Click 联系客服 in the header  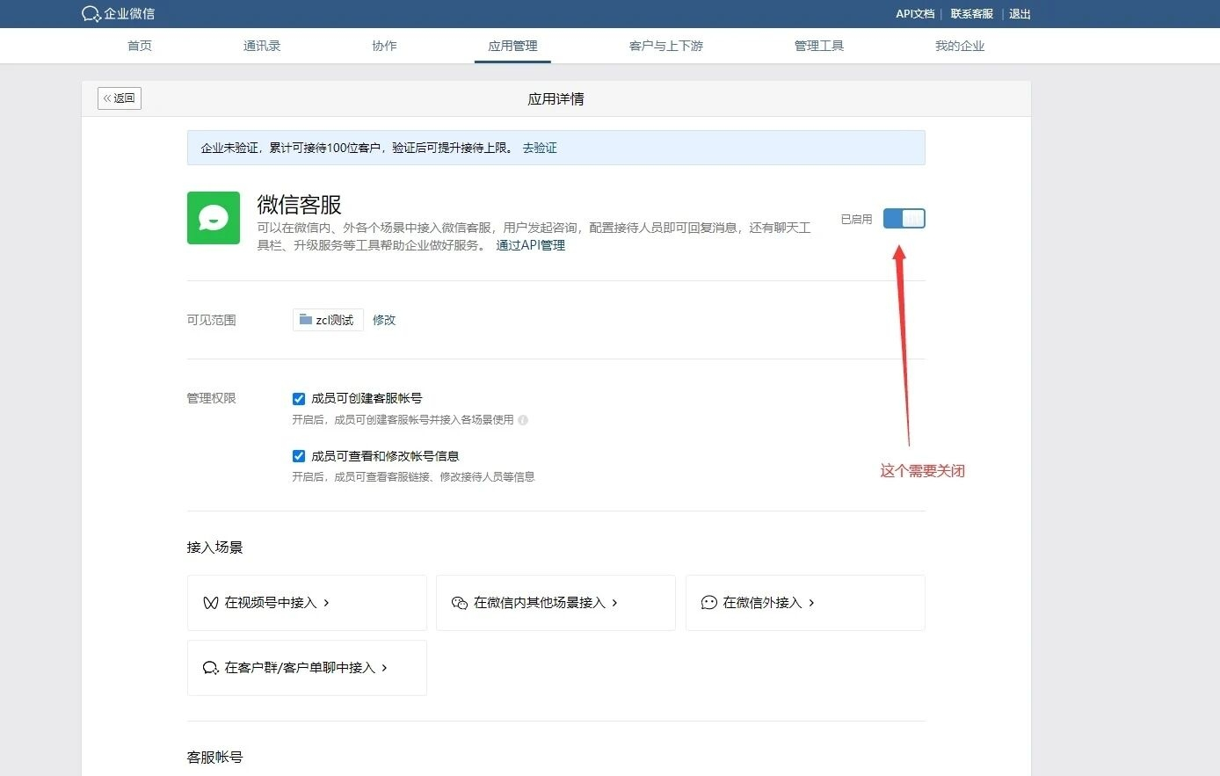click(971, 14)
